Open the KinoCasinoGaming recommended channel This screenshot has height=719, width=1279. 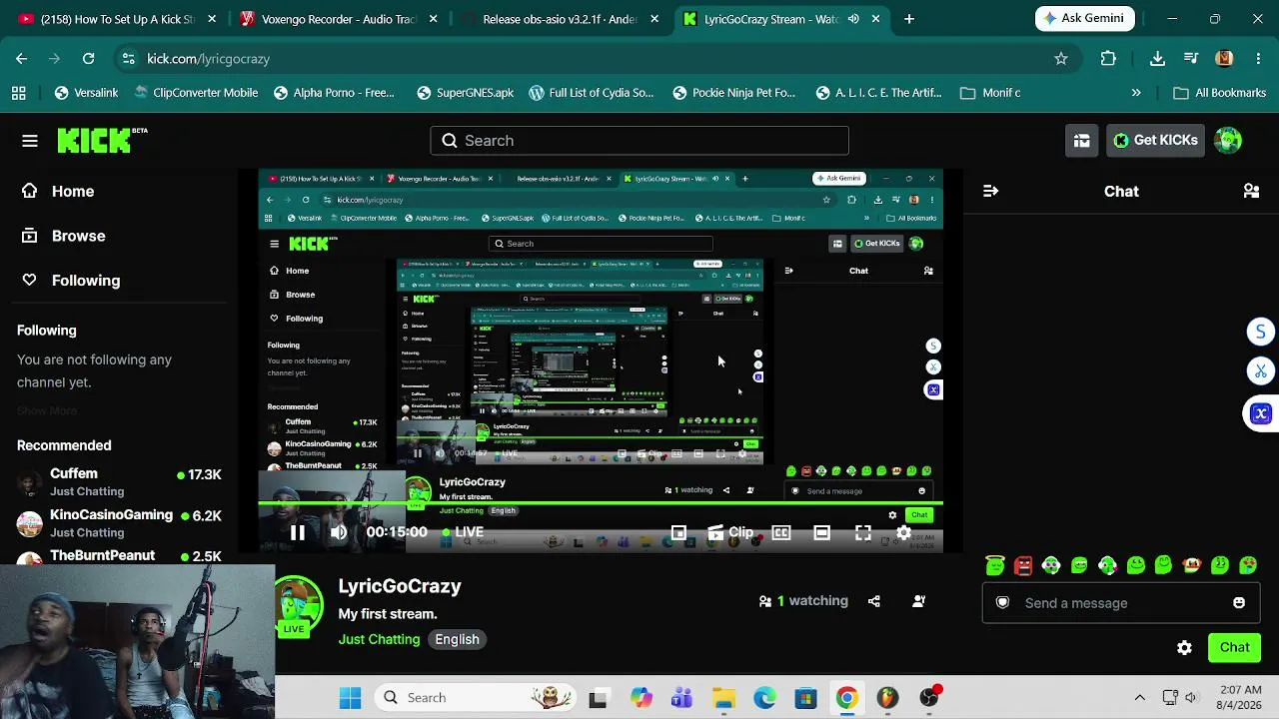point(120,522)
